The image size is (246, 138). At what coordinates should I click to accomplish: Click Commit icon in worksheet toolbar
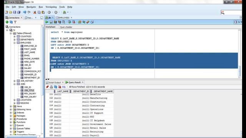pos(69,22)
